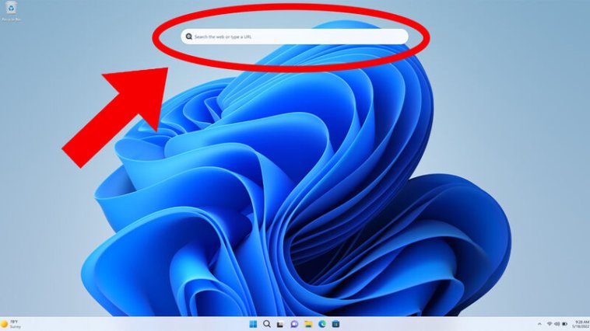Click the speaker volume icon in the tray
Image resolution: width=590 pixels, height=331 pixels.
click(557, 324)
